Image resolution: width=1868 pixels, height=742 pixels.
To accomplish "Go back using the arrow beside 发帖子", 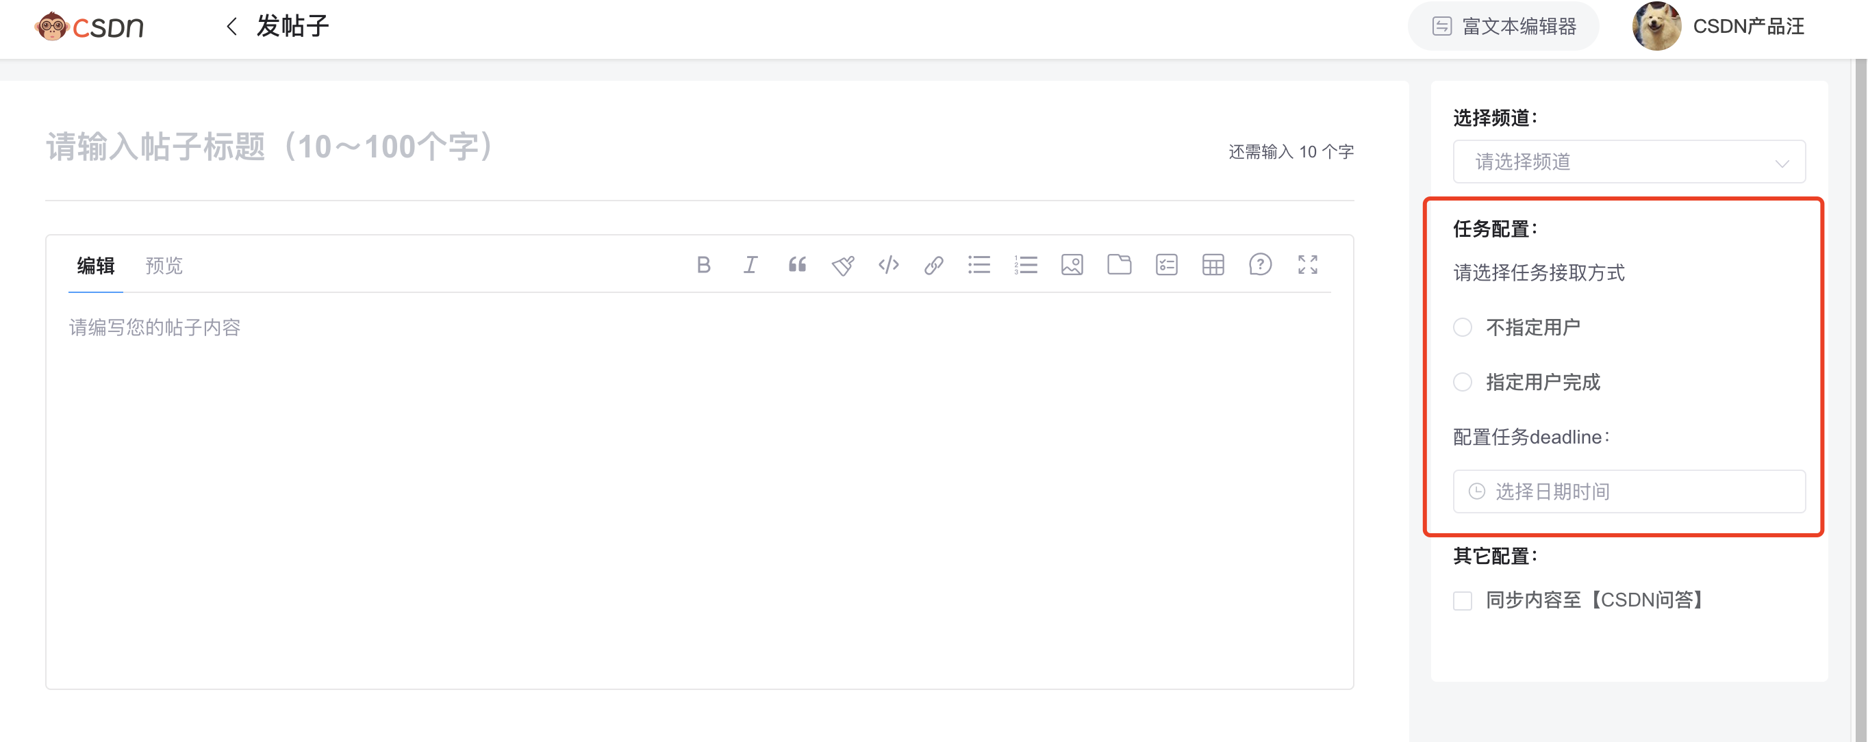I will 231,27.
